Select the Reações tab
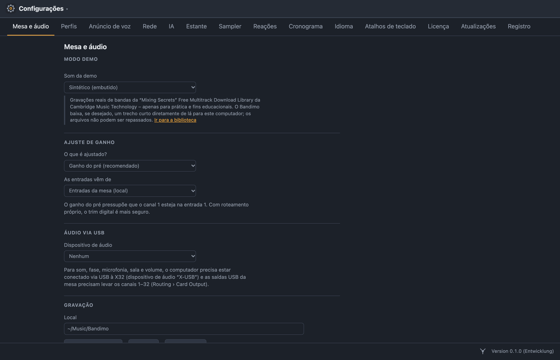The height and width of the screenshot is (360, 560). pyautogui.click(x=265, y=26)
